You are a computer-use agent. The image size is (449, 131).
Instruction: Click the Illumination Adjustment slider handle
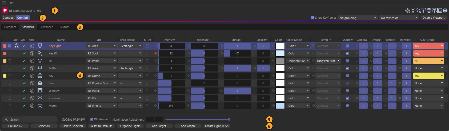[x=229, y=119]
